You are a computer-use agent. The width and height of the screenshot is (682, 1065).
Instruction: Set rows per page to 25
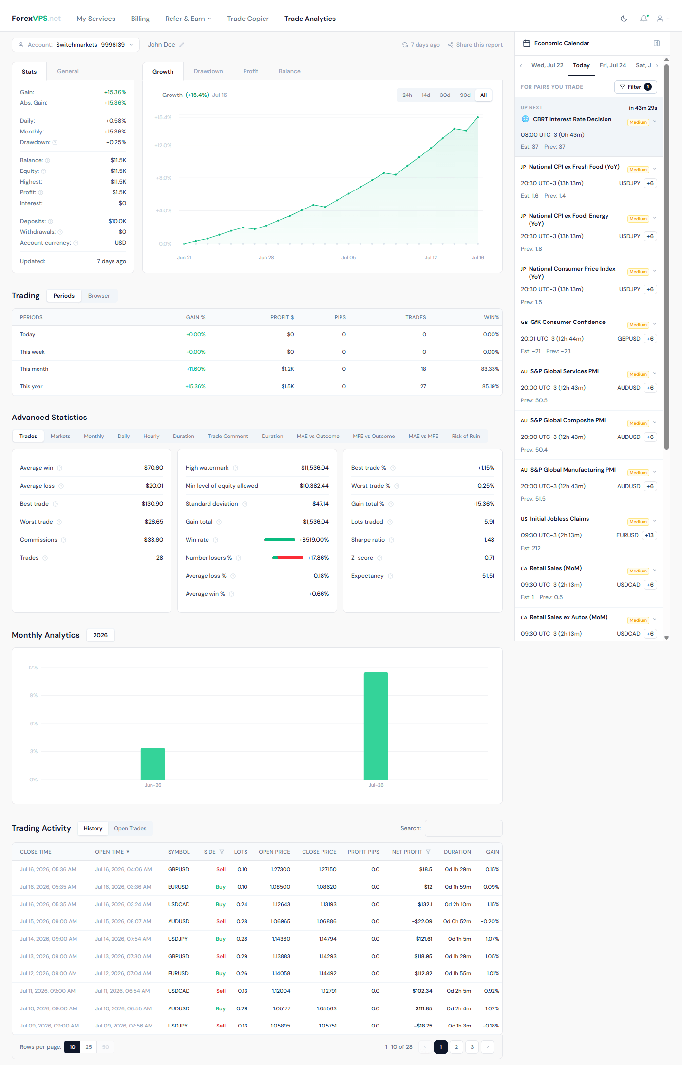(89, 1047)
